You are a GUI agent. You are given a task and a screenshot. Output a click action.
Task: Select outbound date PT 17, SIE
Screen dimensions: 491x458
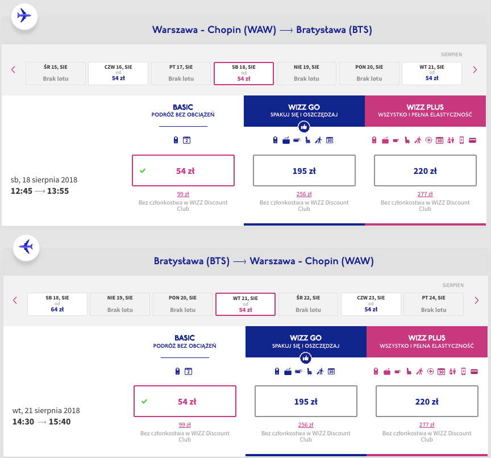[181, 73]
